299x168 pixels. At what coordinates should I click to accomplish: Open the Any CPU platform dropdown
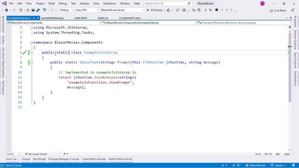tap(87, 10)
